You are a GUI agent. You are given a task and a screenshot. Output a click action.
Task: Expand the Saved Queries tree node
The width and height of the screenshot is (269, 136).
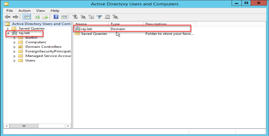[8, 29]
